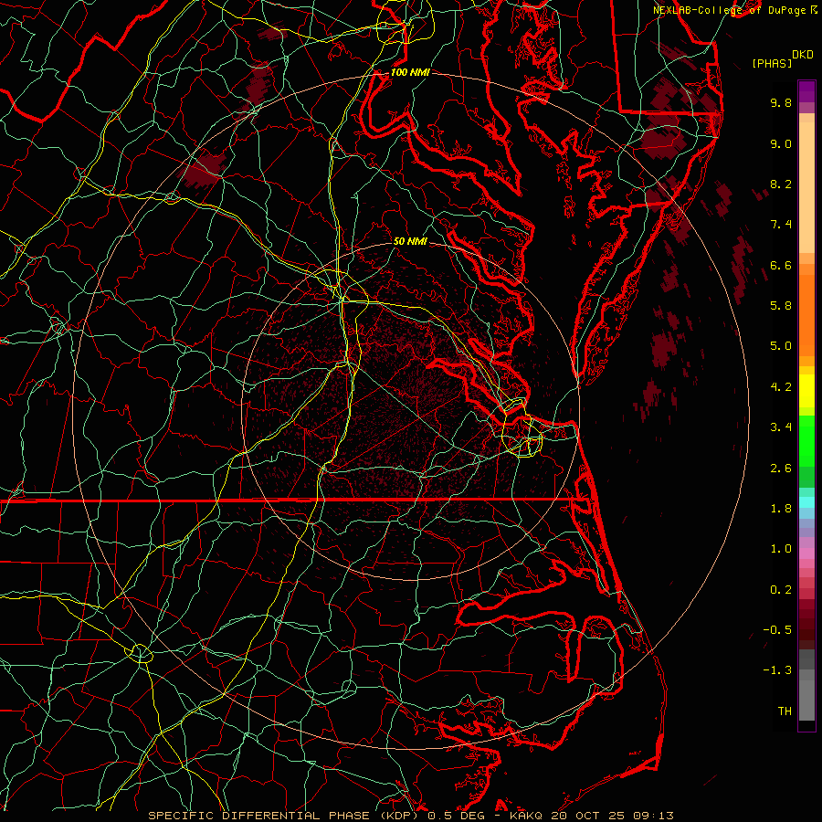
Task: Pick the light peach color bar segment
Action: (806, 187)
